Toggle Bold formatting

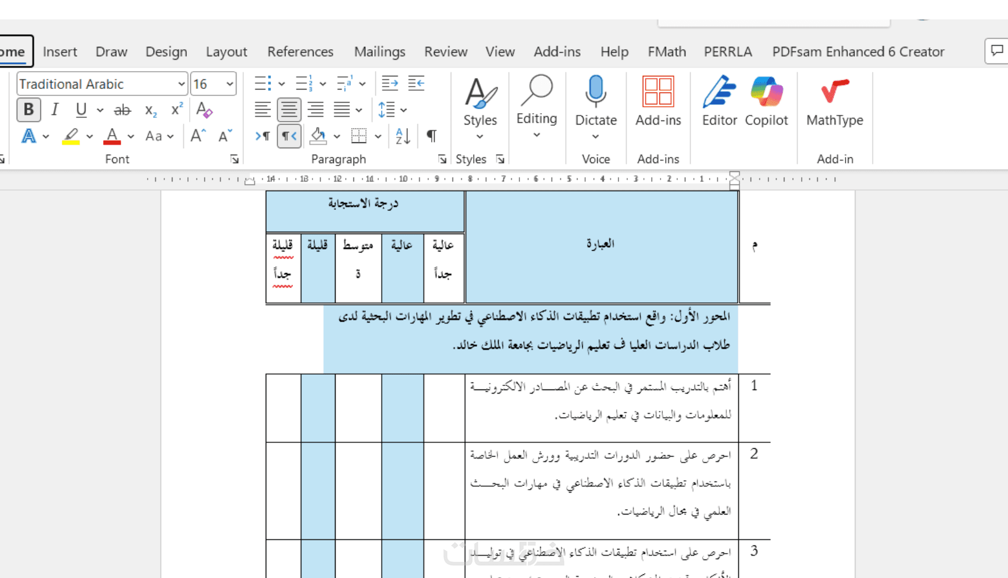point(28,110)
